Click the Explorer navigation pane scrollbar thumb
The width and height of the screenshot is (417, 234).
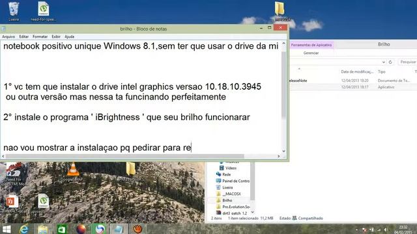click(253, 181)
